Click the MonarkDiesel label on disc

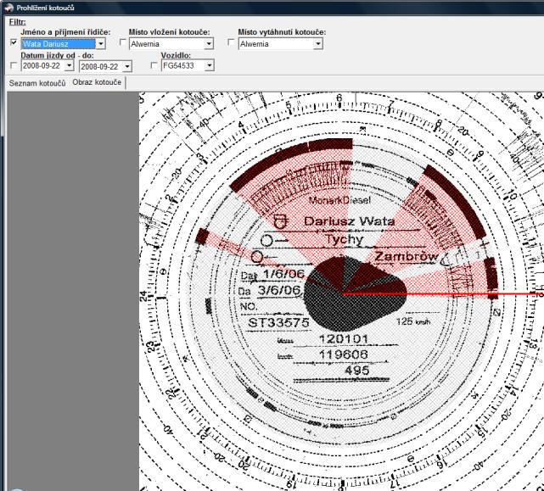tap(339, 200)
